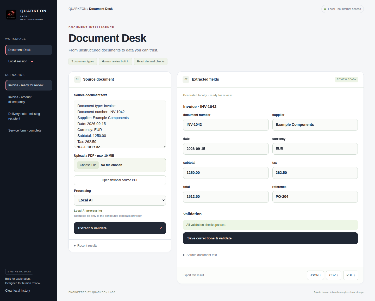Click the Quarkeon logo icon
This screenshot has height=301, width=375.
pyautogui.click(x=11, y=15)
